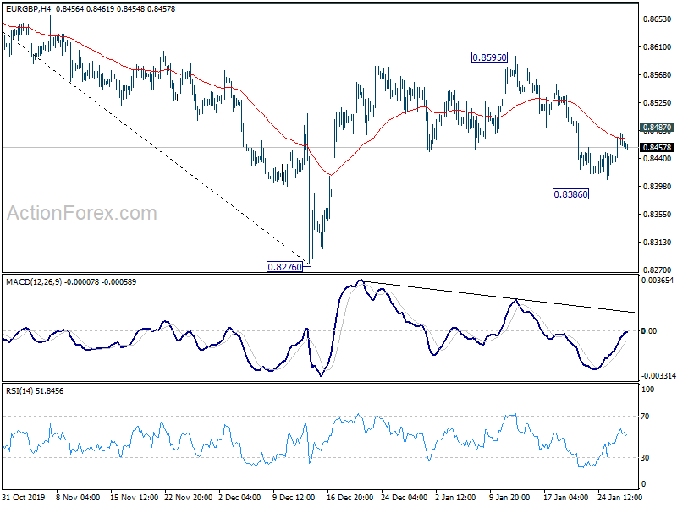Click the 17 Jan 04:00 time label
Image resolution: width=677 pixels, height=507 pixels.
coord(565,498)
